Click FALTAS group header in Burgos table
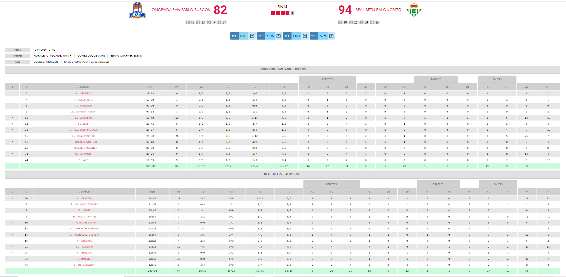The height and width of the screenshot is (277, 566). coord(497,79)
